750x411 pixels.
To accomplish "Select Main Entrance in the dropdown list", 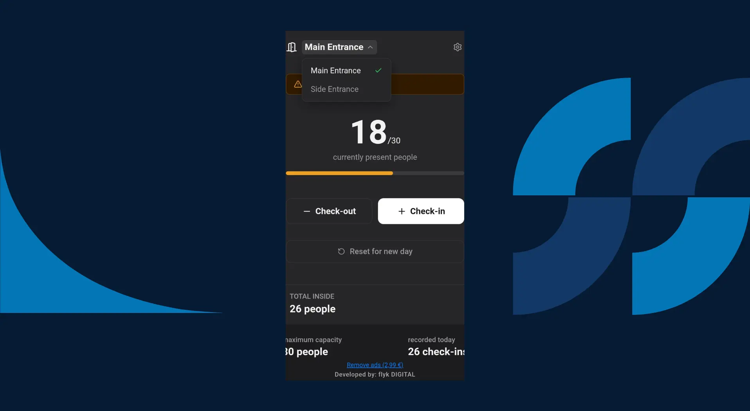I will click(x=346, y=71).
